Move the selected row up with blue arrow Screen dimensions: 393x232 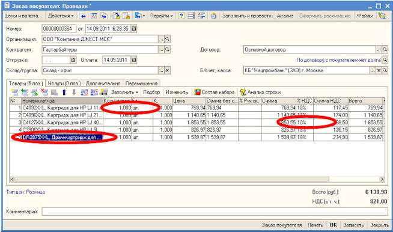pyautogui.click(x=64, y=93)
